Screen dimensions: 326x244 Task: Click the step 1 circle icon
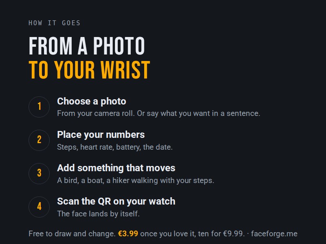coord(39,107)
